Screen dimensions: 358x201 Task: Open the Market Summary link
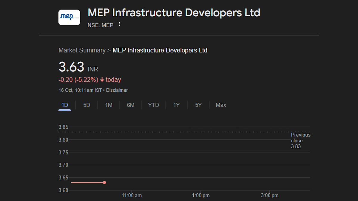pyautogui.click(x=82, y=50)
